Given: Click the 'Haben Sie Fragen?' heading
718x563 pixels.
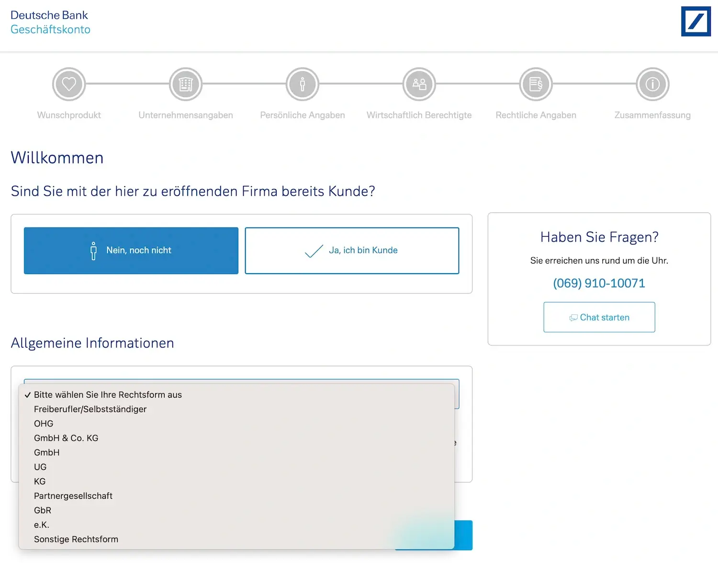Looking at the screenshot, I should click(x=599, y=237).
